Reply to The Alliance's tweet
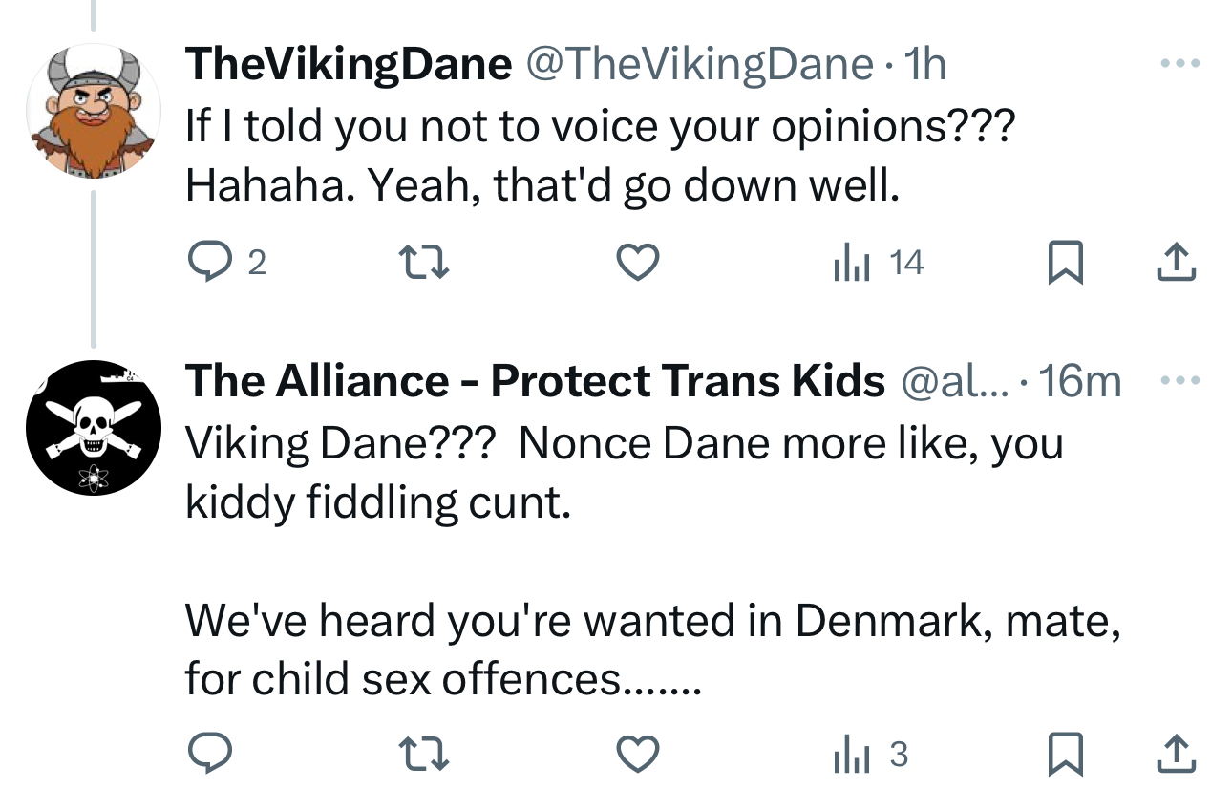 (206, 756)
